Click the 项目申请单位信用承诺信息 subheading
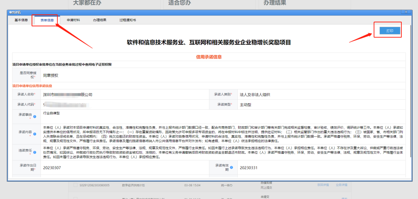This screenshot has width=418, height=199. click(x=32, y=86)
